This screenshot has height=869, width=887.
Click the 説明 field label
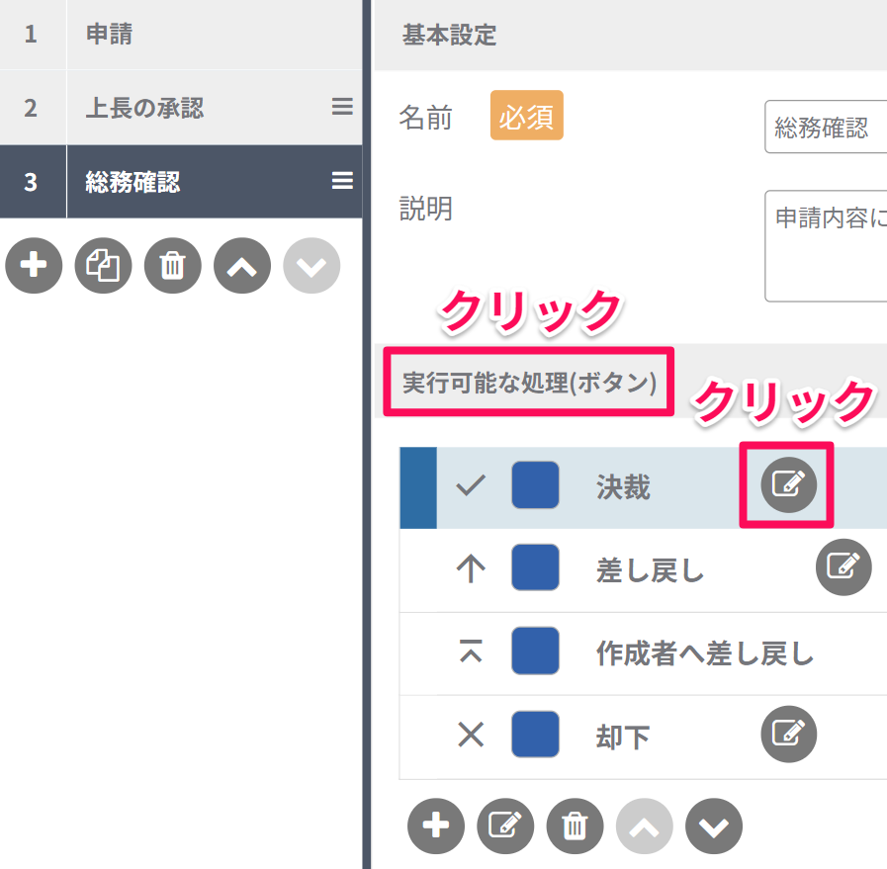click(x=425, y=209)
